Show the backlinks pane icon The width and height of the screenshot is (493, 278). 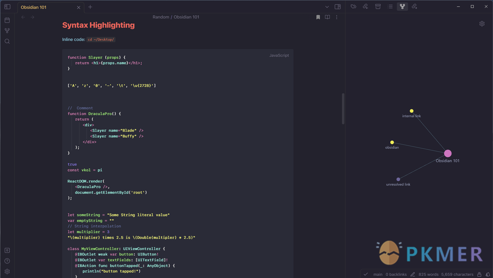pyautogui.click(x=366, y=7)
